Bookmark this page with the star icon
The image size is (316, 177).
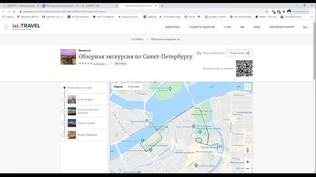[x=267, y=12]
